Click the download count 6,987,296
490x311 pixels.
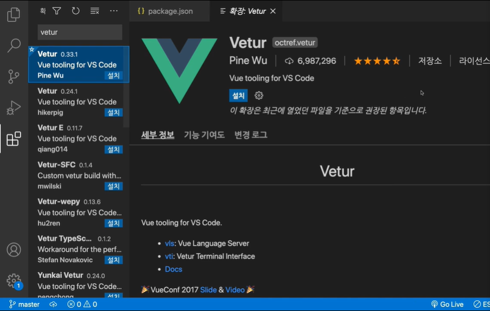coord(310,61)
